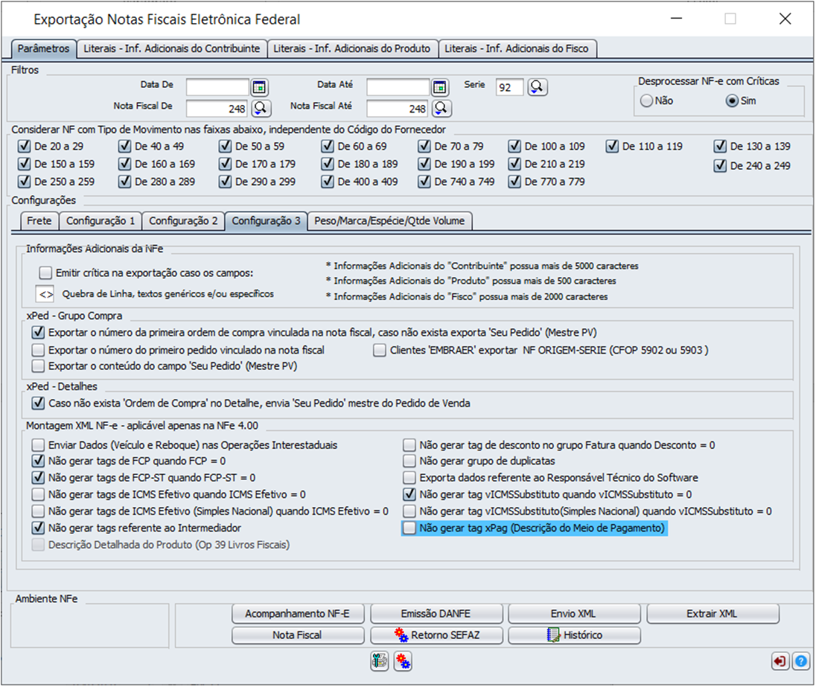Viewport: 816px width, 688px height.
Task: Toggle the 'De 770 a 779' checkbox
Action: (x=514, y=182)
